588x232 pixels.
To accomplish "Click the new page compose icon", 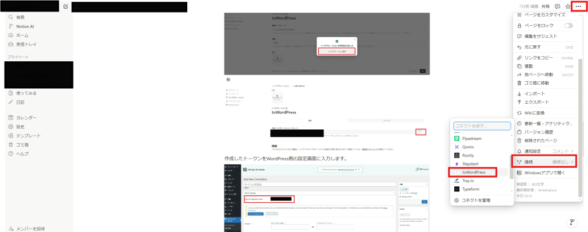I will 66,6.
